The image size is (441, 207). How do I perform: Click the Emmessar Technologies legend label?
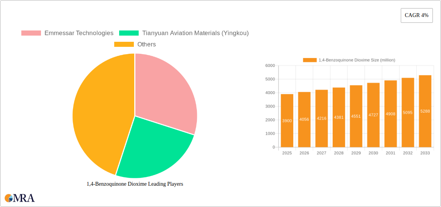pyautogui.click(x=79, y=33)
